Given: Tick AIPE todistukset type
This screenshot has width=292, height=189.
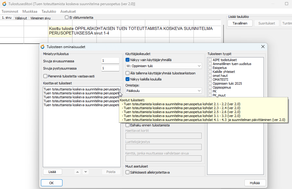Looking at the screenshot, I should point(210,60).
